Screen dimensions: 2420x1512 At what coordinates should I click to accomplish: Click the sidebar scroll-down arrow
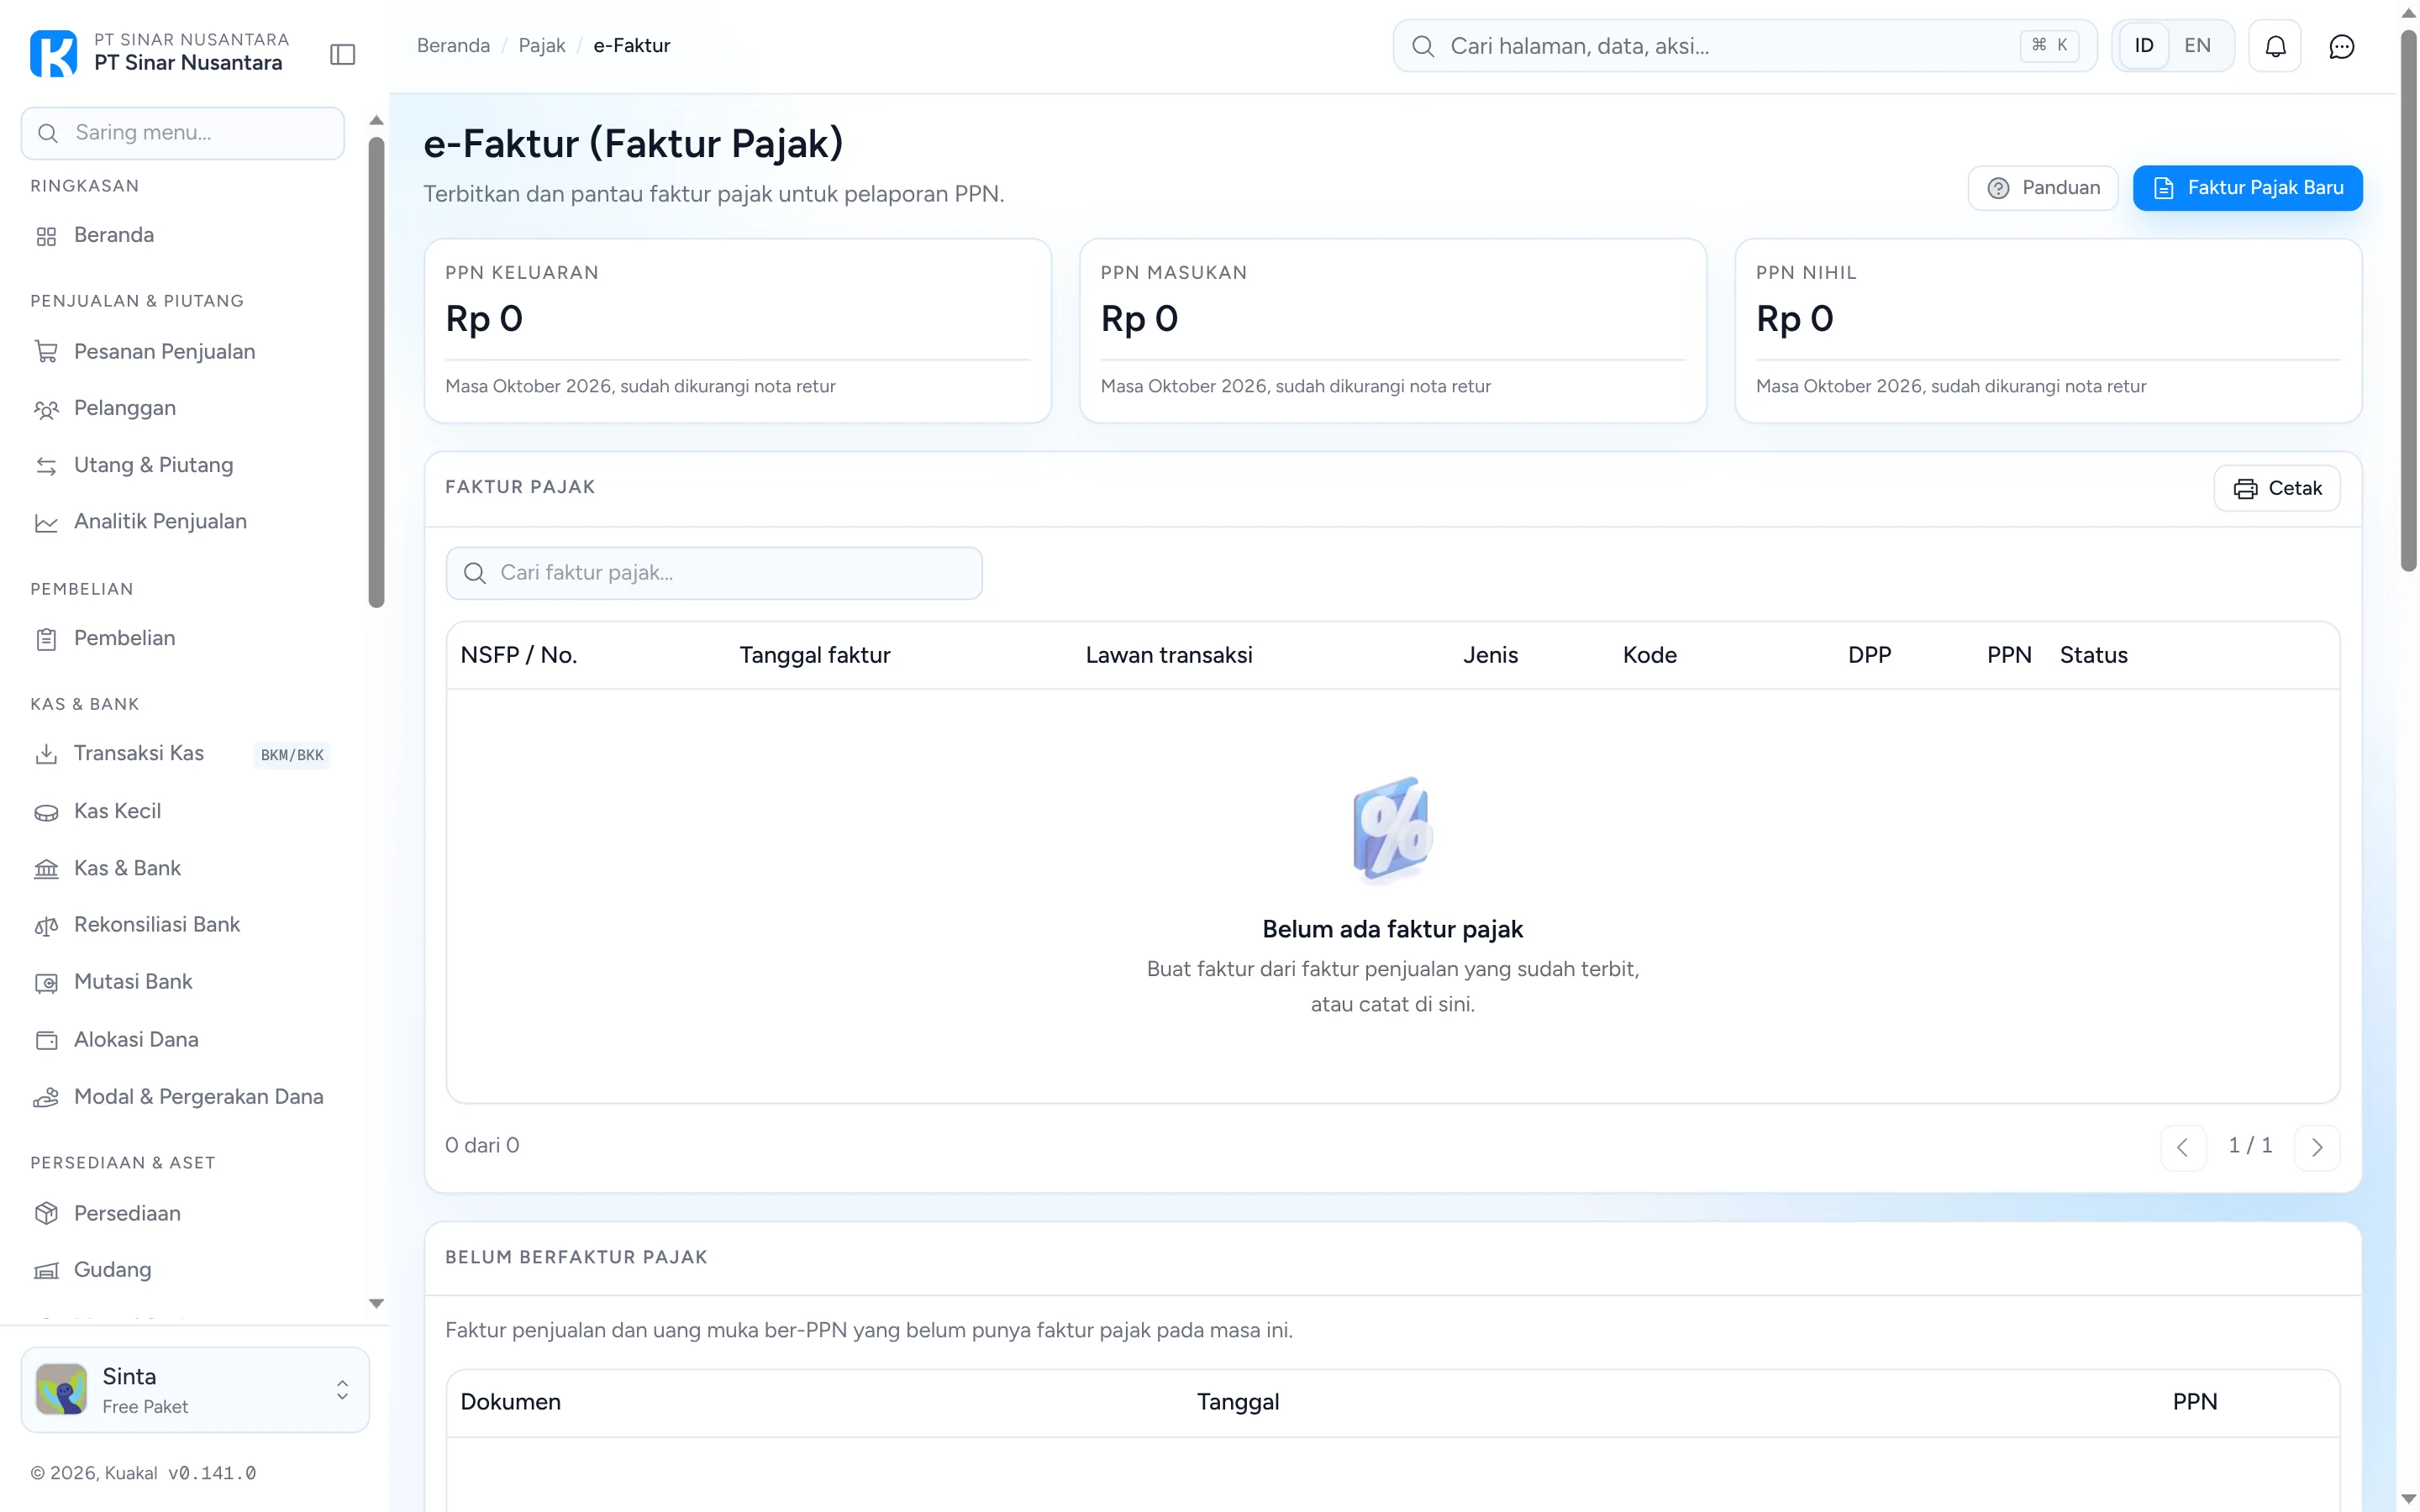click(376, 1303)
